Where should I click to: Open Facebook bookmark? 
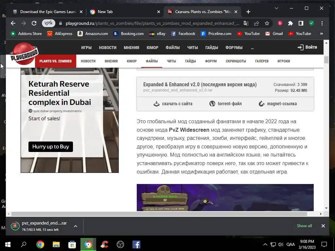[183, 34]
